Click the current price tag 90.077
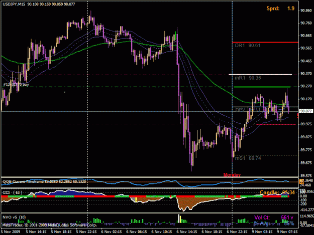Image resolution: width=314 pixels, height=235 pixels. pos(306,111)
